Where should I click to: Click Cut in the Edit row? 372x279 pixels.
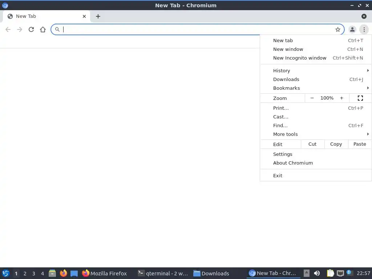click(312, 144)
